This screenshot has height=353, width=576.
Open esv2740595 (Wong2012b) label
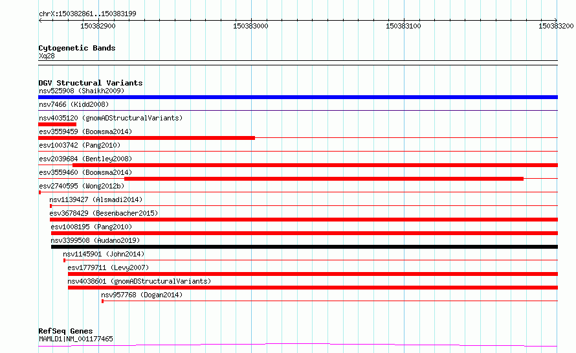[82, 186]
